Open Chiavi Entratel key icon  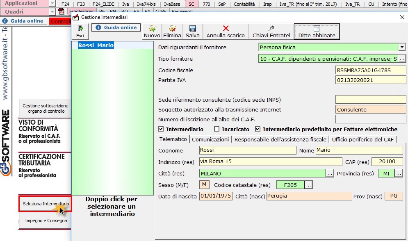(271, 28)
